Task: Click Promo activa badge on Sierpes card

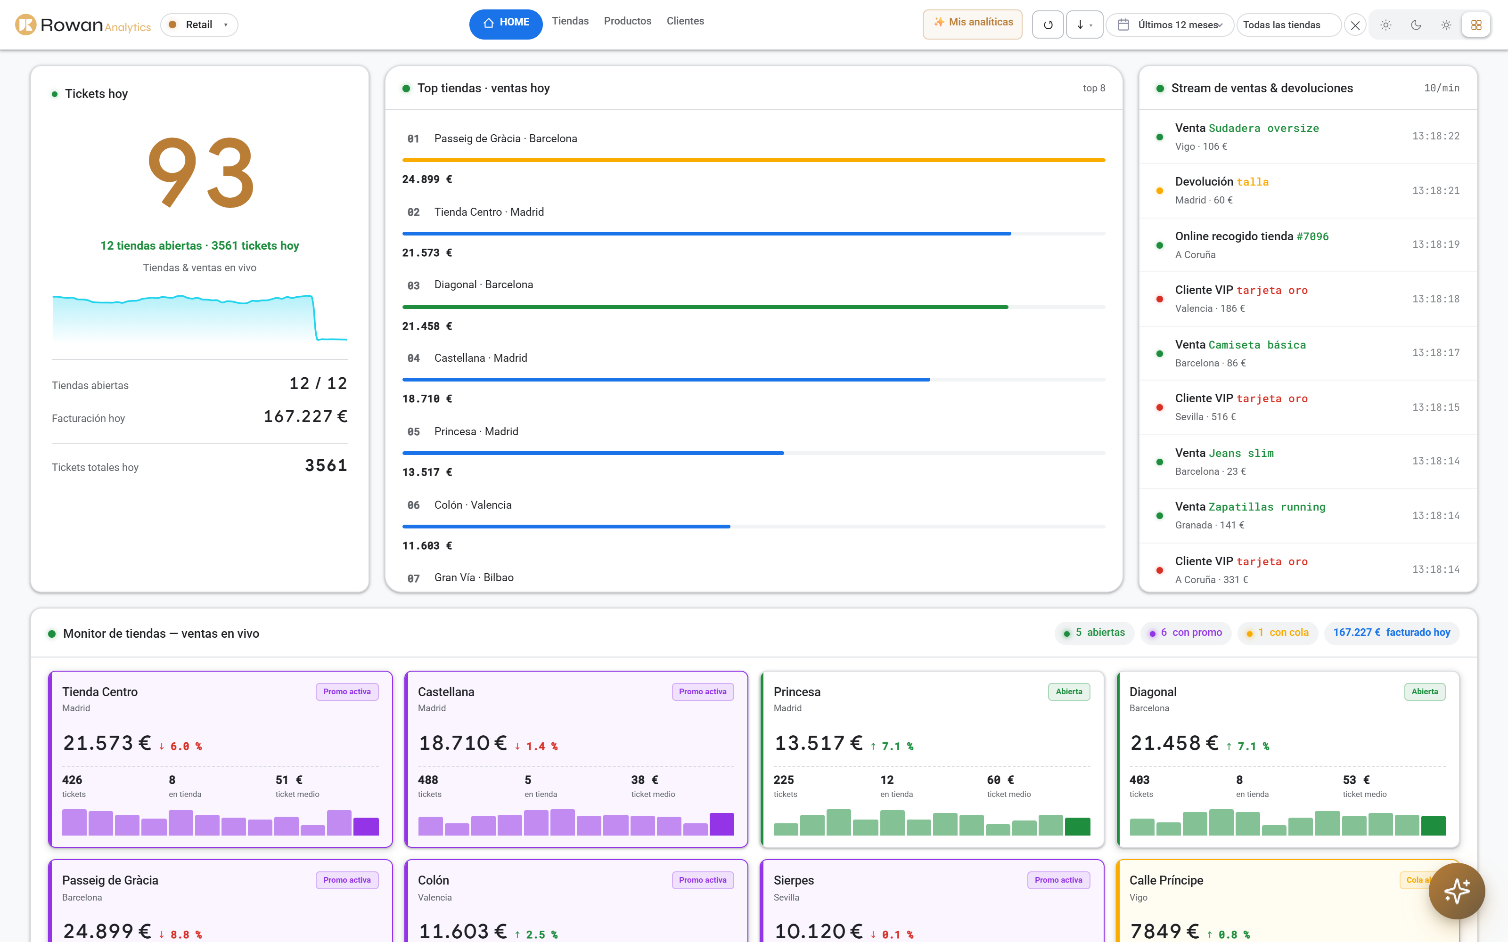Action: tap(1058, 880)
